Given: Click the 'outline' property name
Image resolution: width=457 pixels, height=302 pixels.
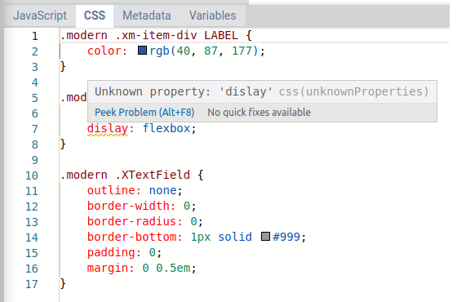Looking at the screenshot, I should [111, 190].
